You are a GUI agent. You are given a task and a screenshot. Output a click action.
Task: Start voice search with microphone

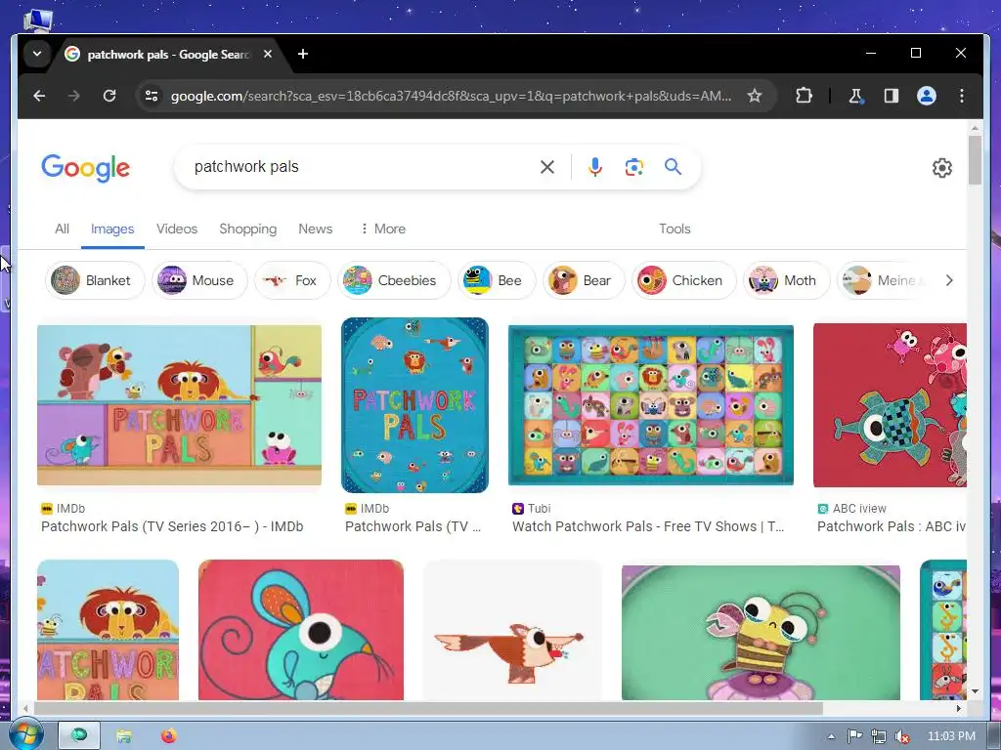595,167
